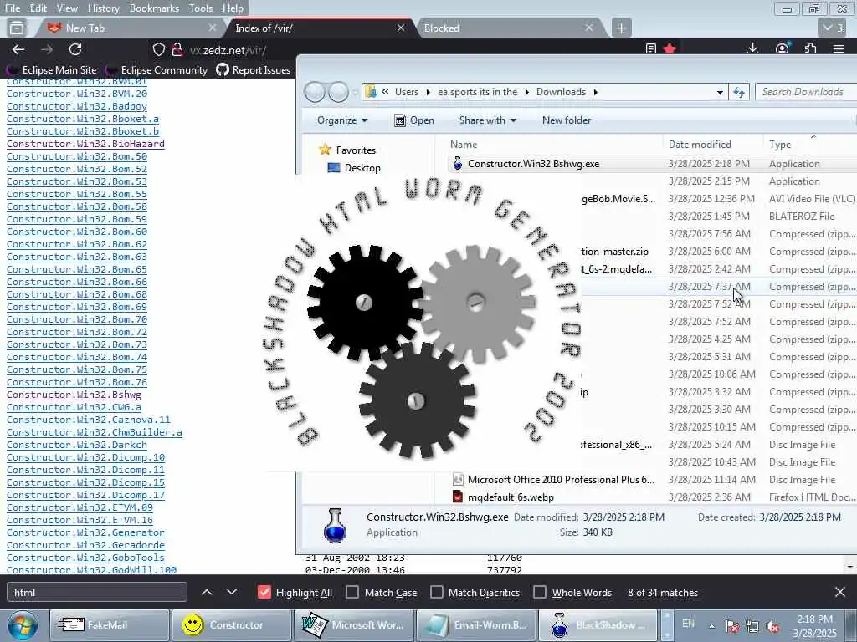The height and width of the screenshot is (642, 857).
Task: Click the insecure connection padlock icon
Action: click(177, 49)
